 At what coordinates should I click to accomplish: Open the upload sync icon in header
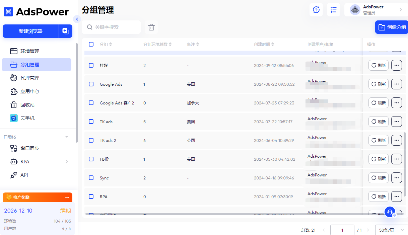(x=316, y=10)
